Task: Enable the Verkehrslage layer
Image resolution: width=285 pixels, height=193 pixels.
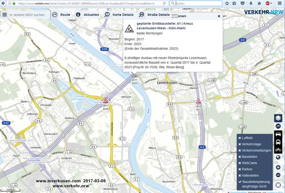Action: coord(250,144)
